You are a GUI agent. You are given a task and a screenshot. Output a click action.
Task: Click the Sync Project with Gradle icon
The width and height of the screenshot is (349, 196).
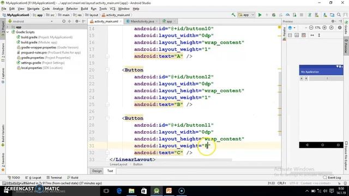(310, 15)
